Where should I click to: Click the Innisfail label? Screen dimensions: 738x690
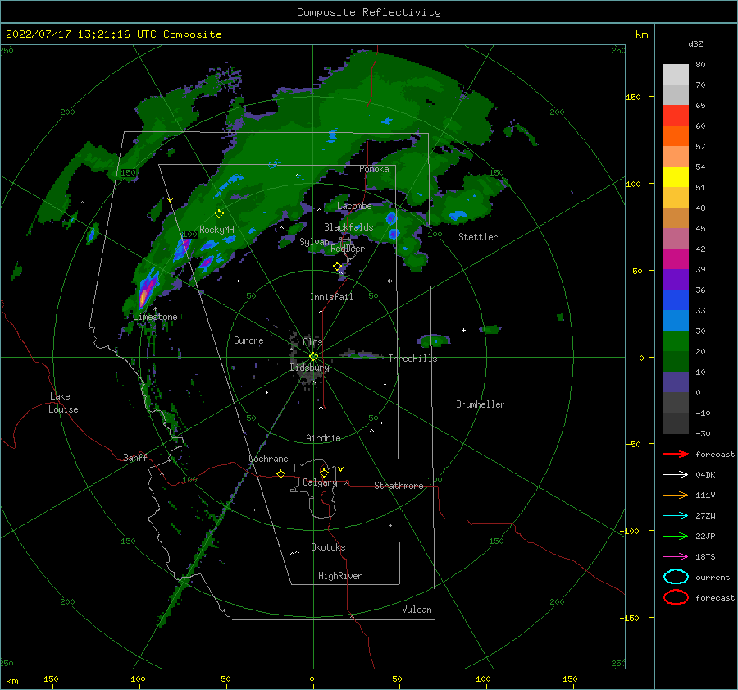(331, 297)
